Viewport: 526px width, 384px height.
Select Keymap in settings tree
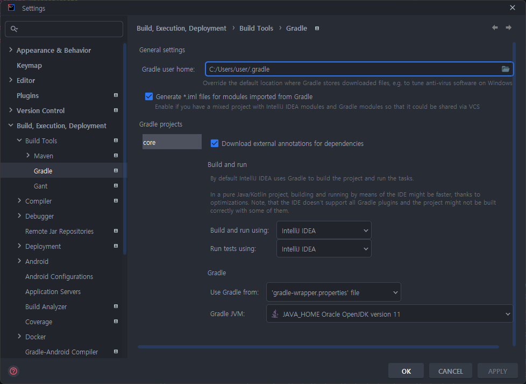tap(29, 66)
